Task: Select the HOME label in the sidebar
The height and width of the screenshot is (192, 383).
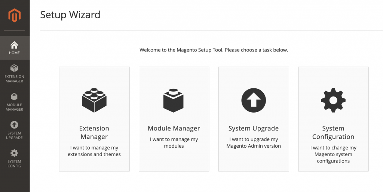Action: tap(15, 53)
